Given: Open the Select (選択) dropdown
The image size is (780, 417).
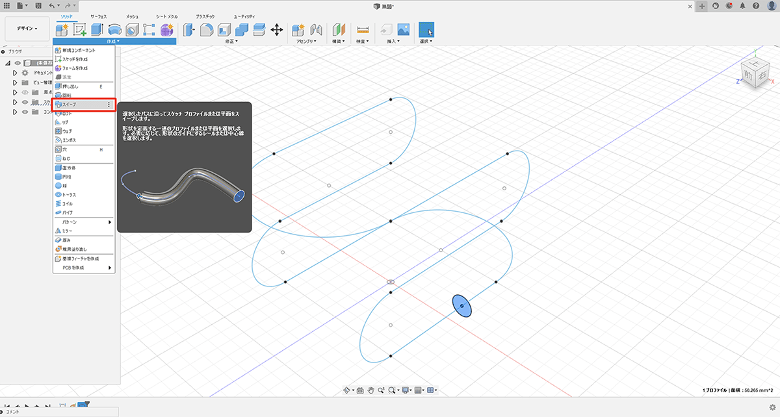Looking at the screenshot, I should (x=426, y=41).
